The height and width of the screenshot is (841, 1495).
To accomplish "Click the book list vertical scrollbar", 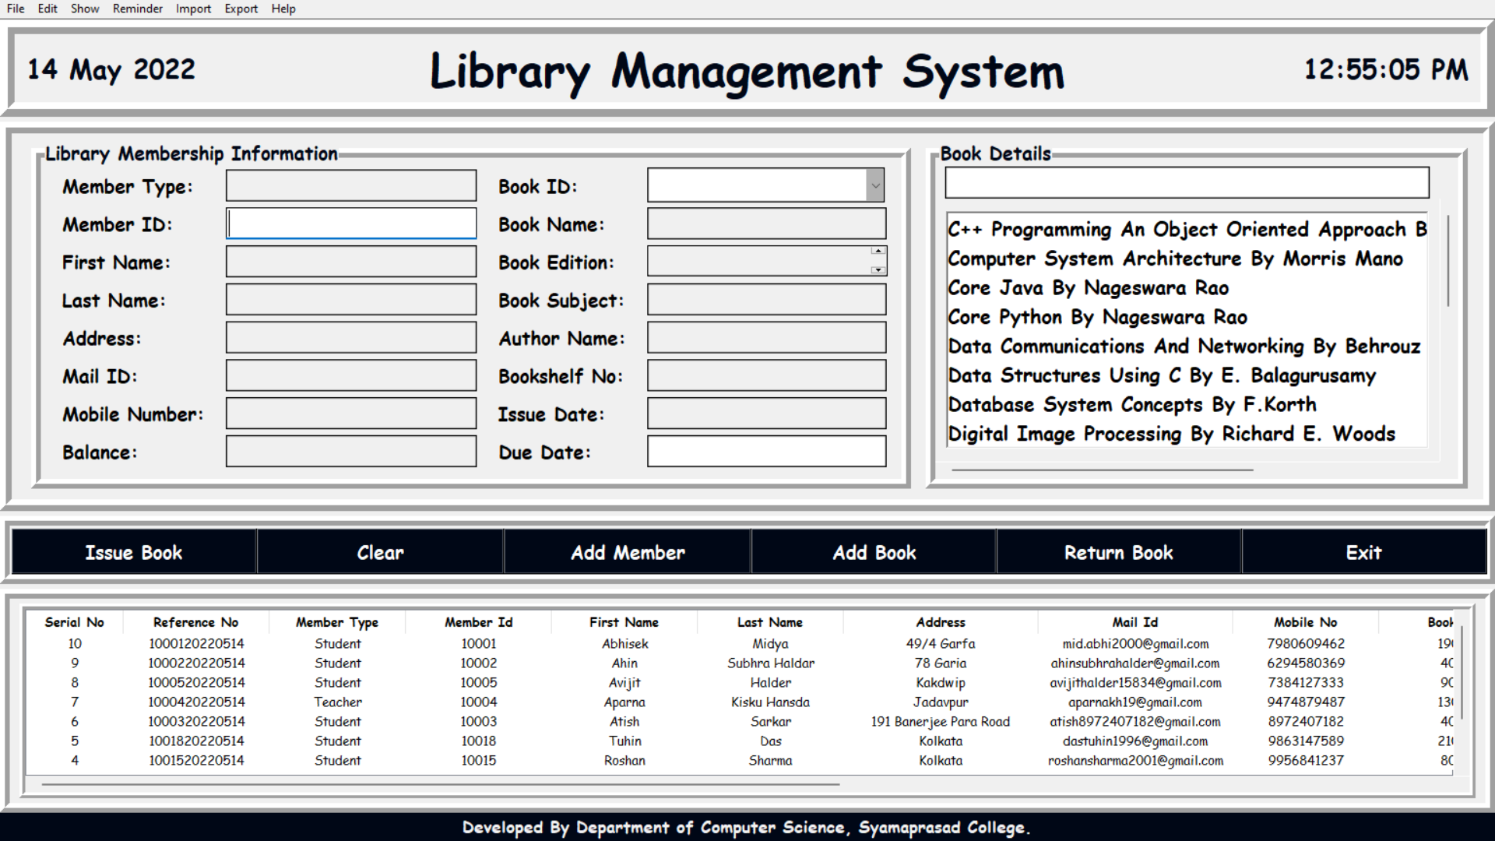I will click(x=1448, y=261).
